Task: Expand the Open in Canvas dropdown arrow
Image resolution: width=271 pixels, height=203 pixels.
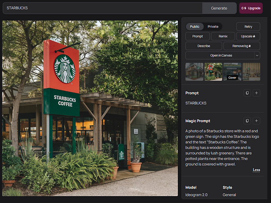Action: click(x=257, y=56)
